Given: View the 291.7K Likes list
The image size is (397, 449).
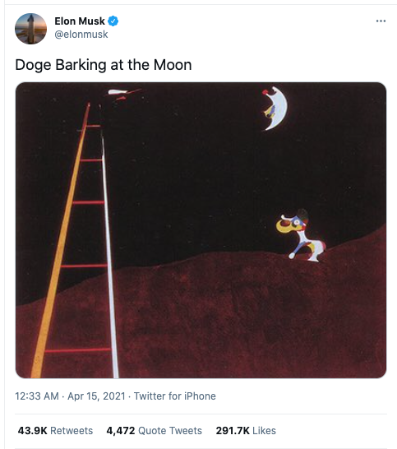Looking at the screenshot, I should 246,431.
